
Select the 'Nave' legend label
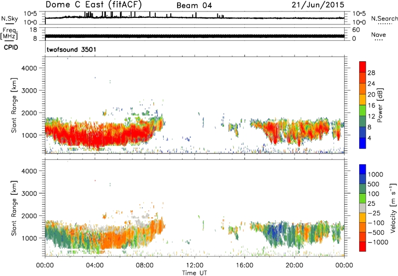[379, 34]
